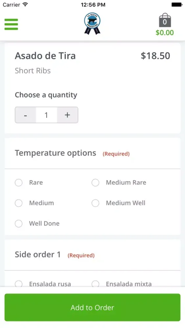185x328 pixels.
Task: Tap the Temperature options section header
Action: point(55,153)
